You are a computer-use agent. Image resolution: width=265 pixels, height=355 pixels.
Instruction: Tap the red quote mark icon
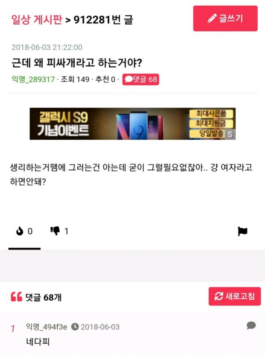pos(17,297)
